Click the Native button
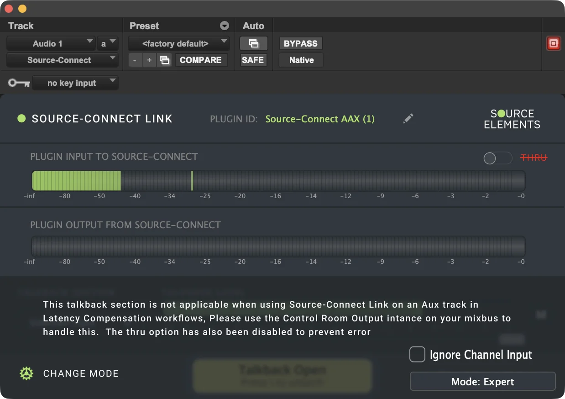The width and height of the screenshot is (565, 399). 301,60
